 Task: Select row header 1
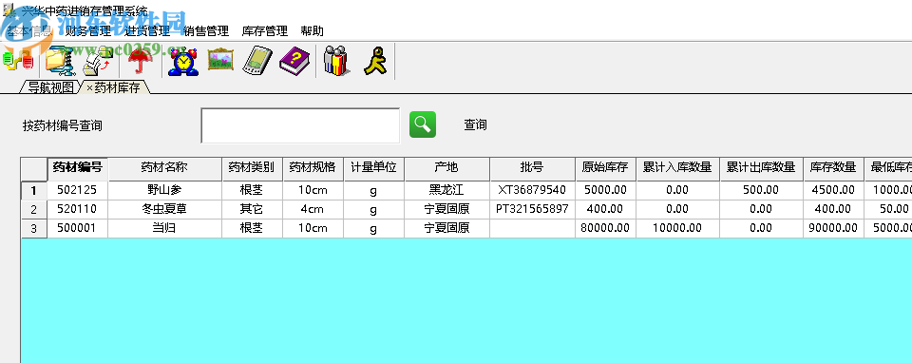coord(34,190)
